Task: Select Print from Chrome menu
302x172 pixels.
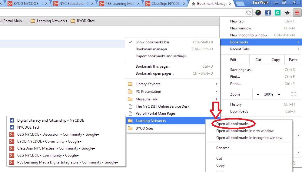Action: point(261,84)
